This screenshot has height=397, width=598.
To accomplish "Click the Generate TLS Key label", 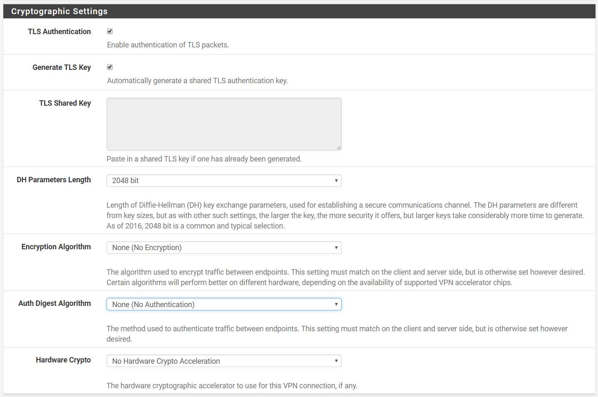I will 62,67.
